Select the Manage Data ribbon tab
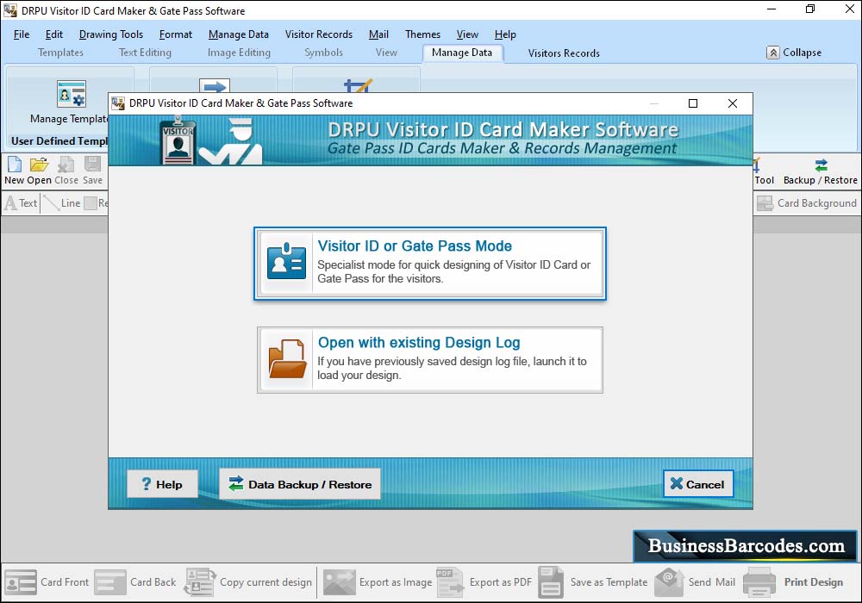Viewport: 862px width, 603px height. (462, 53)
